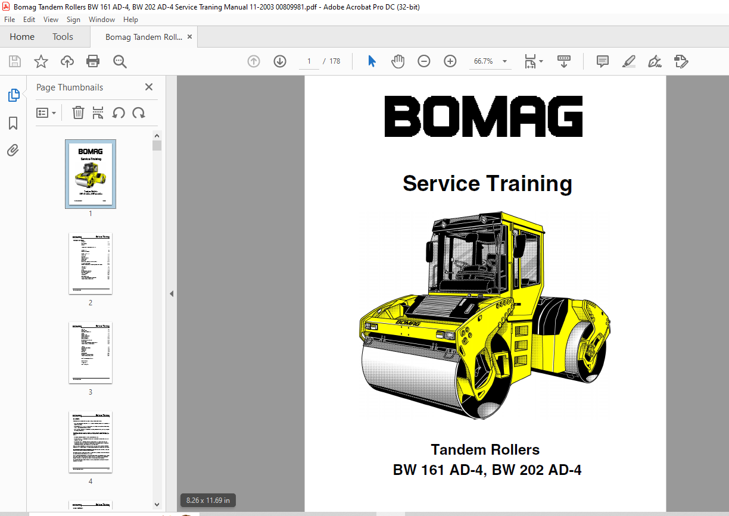Click the send for signature icon

(681, 61)
